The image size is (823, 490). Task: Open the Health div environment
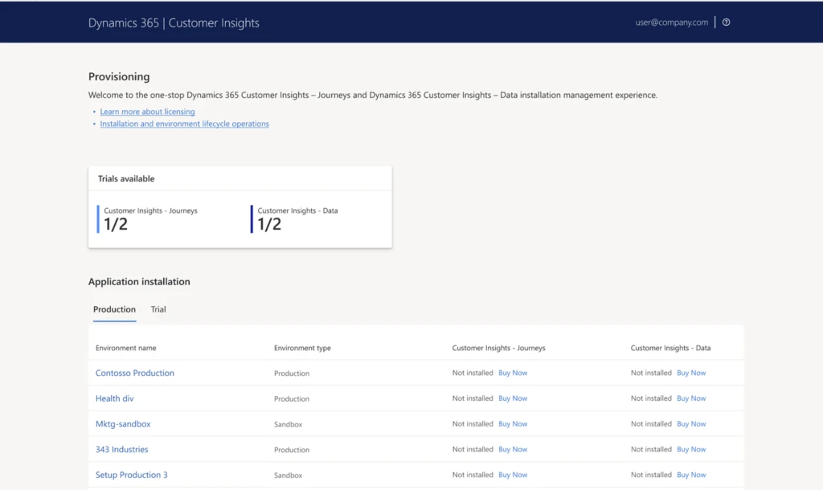coord(114,398)
